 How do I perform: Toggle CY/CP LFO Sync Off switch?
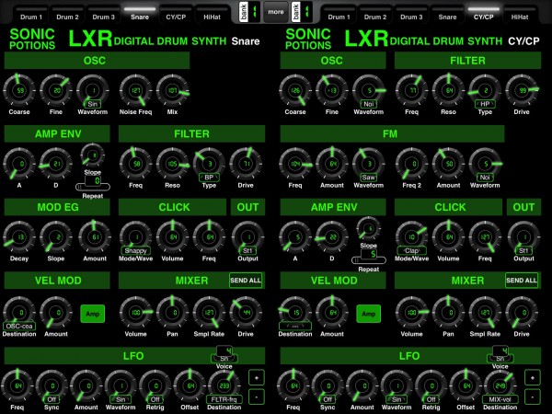pos(328,399)
